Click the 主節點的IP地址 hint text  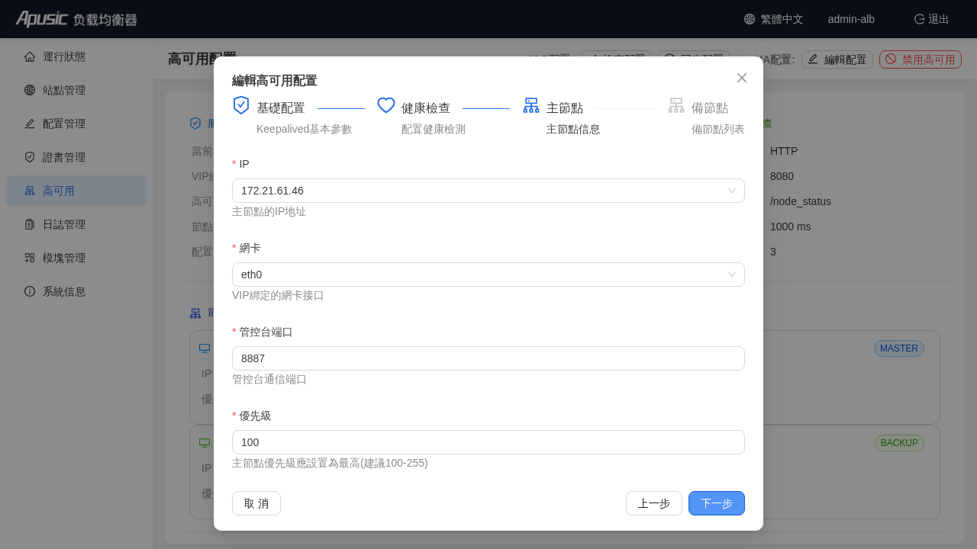269,211
